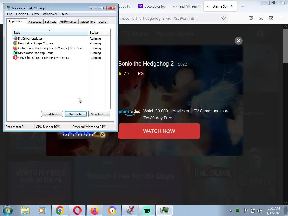Select the Applications tab
Viewport: 288px width, 216px height.
click(17, 21)
